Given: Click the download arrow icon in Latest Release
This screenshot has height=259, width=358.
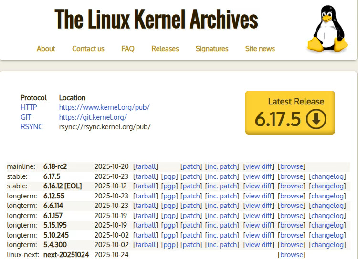Looking at the screenshot, I should (316, 119).
